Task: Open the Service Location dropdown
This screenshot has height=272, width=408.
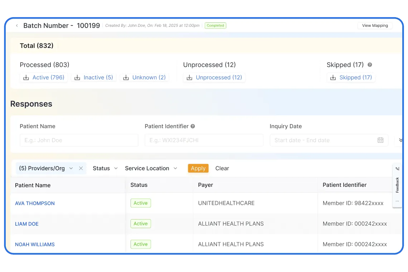Action: tap(151, 169)
